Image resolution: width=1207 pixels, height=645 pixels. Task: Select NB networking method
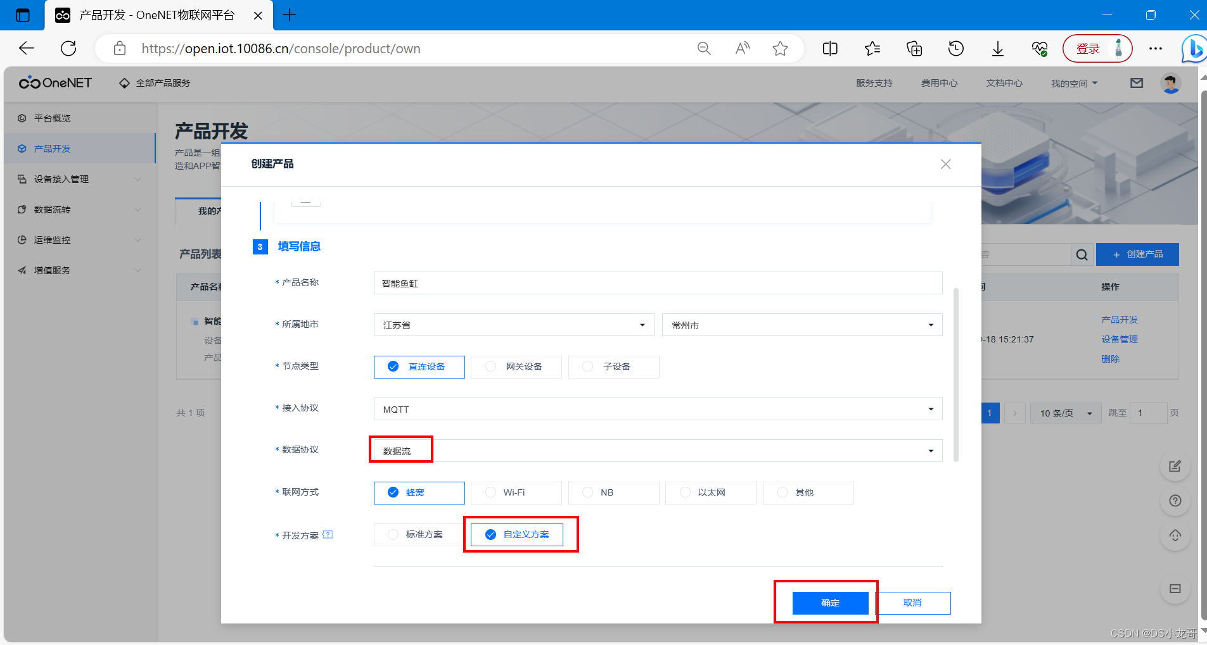613,492
